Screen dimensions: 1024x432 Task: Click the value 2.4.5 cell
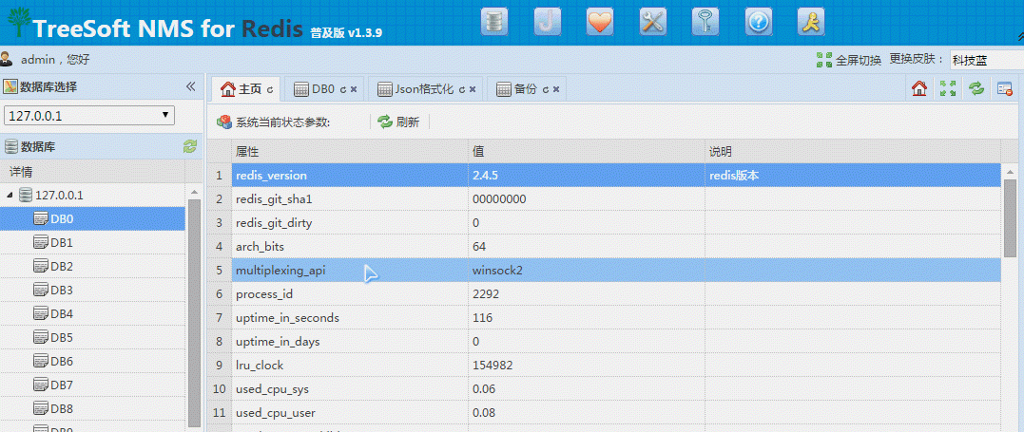(587, 176)
